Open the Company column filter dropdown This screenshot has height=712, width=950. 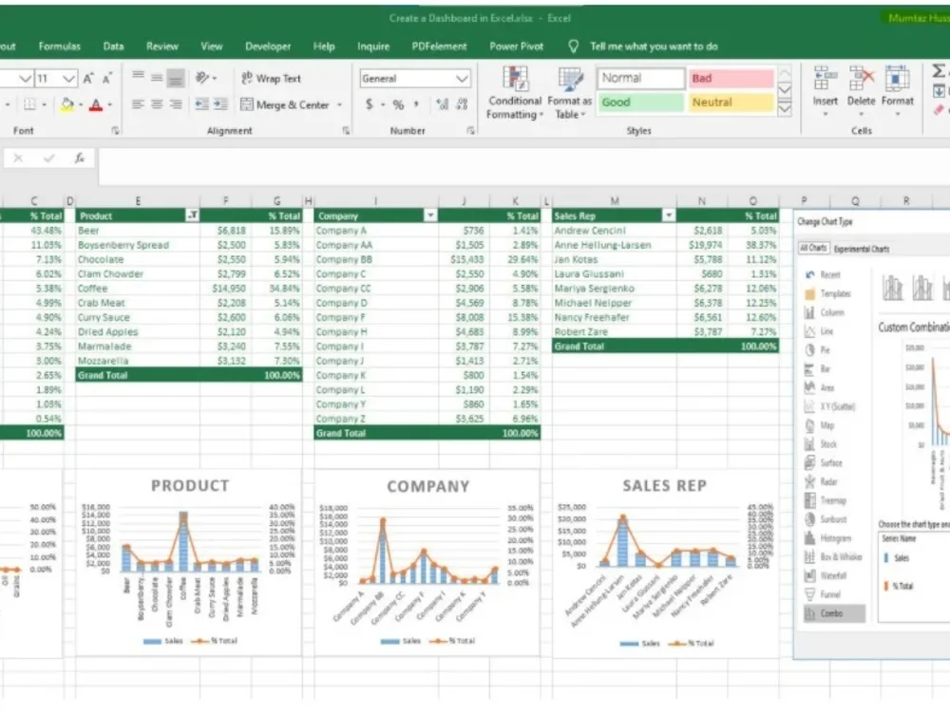tap(430, 215)
